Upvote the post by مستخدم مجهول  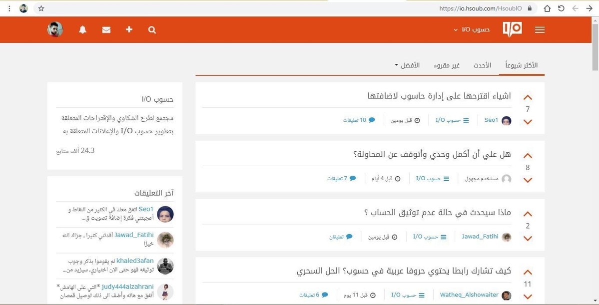[x=528, y=156]
